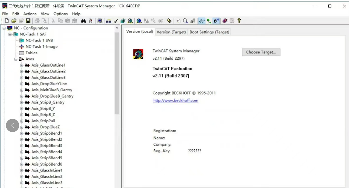
Task: Click the Check Configuration checkmark icon
Action: [x=116, y=21]
